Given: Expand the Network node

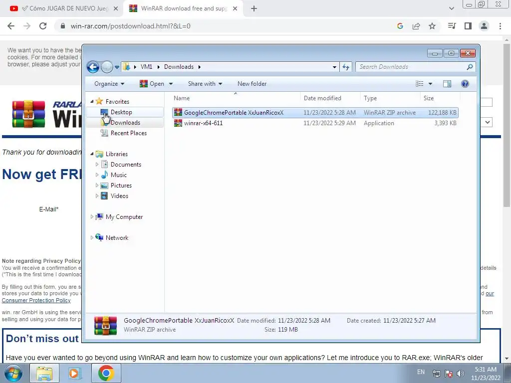Looking at the screenshot, I should click(92, 237).
